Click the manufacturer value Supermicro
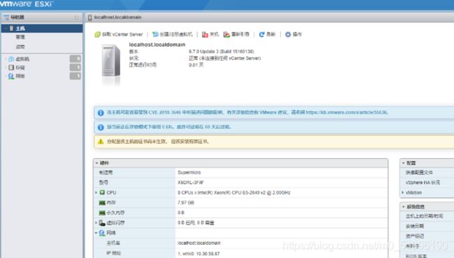 [x=189, y=172]
